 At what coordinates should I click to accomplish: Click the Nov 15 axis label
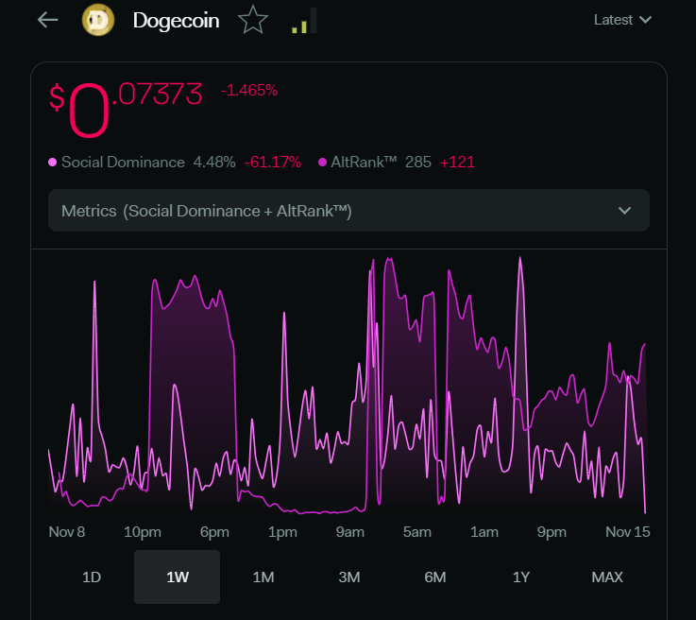(628, 531)
